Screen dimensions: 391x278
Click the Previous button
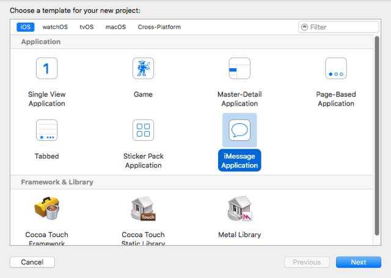coord(307,262)
